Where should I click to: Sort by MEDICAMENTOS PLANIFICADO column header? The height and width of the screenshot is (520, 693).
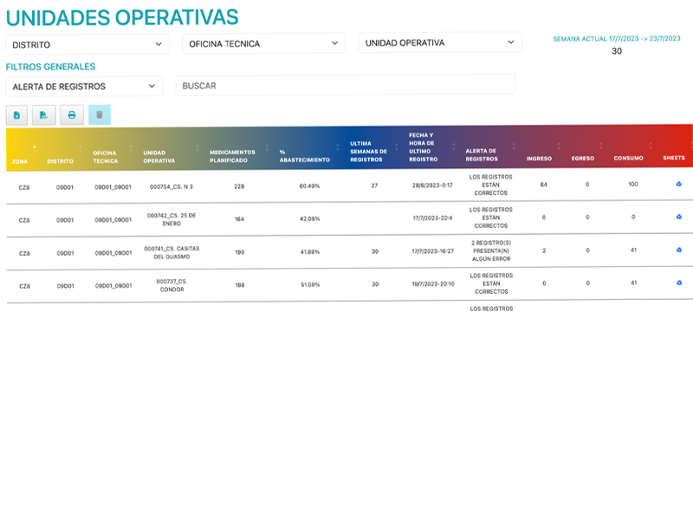pyautogui.click(x=229, y=156)
